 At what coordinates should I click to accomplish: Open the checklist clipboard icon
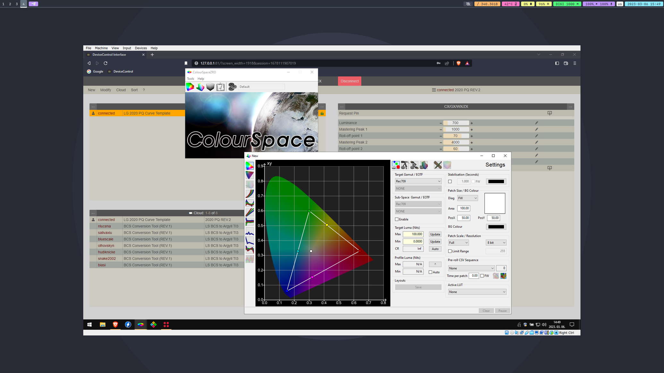point(220,87)
